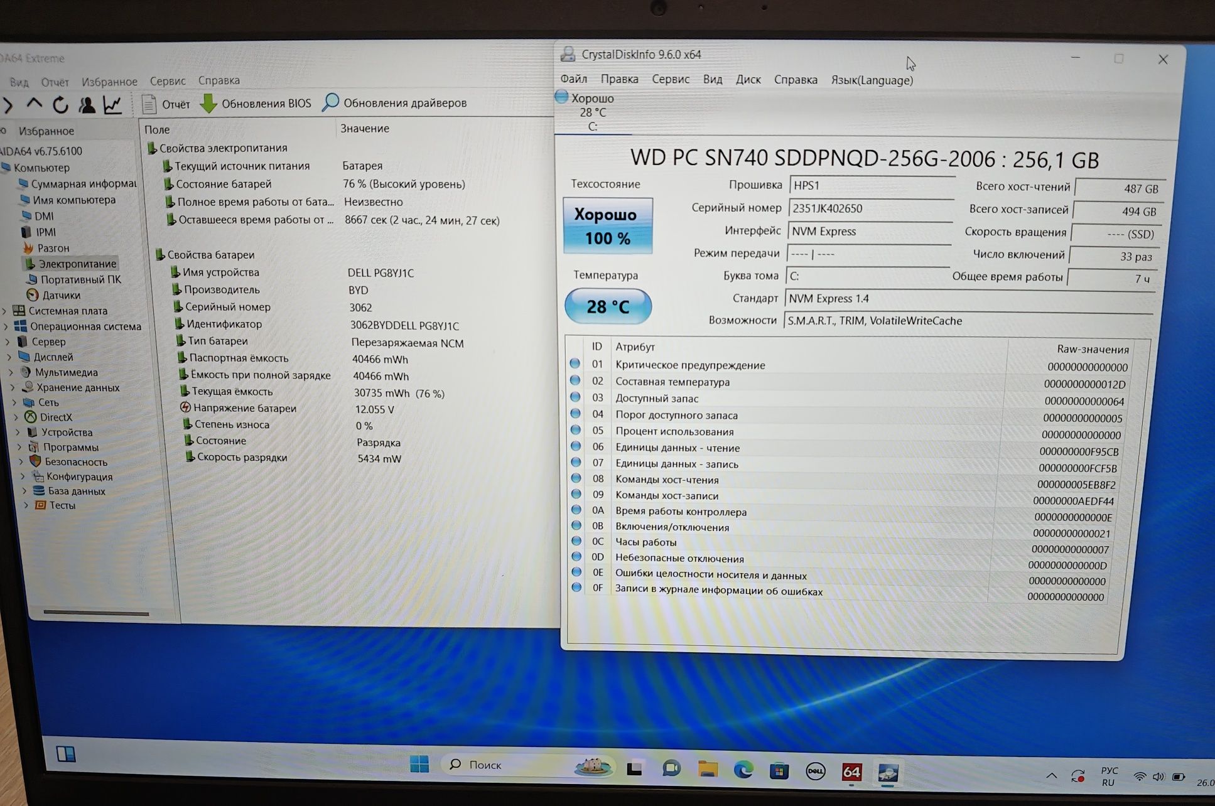This screenshot has width=1215, height=806.
Task: Expand DirectX tree node
Action: [16, 417]
